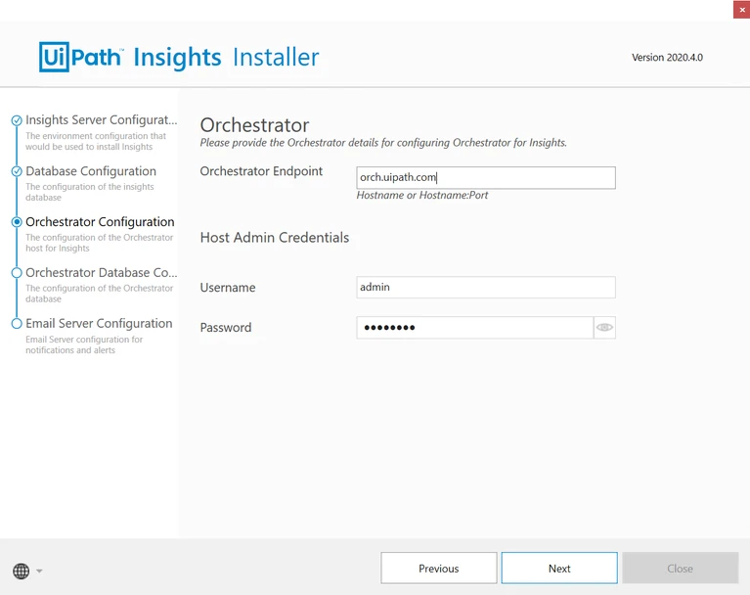Open the globe language selector icon
The image size is (750, 595).
pos(22,571)
